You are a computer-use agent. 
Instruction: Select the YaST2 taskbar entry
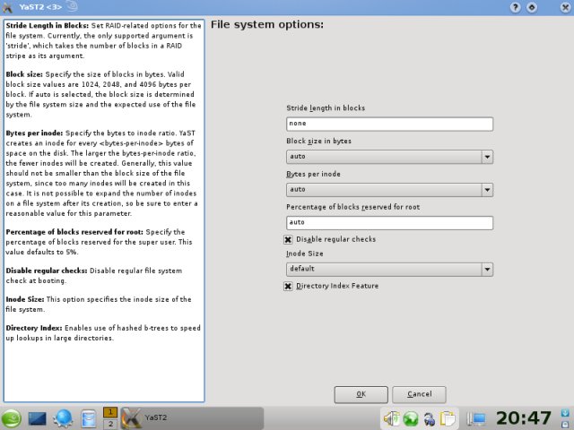click(x=192, y=418)
